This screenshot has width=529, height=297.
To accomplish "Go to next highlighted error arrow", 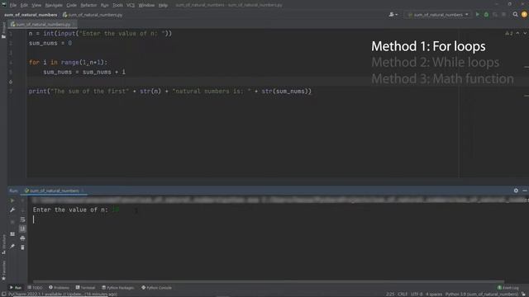I will pos(525,33).
